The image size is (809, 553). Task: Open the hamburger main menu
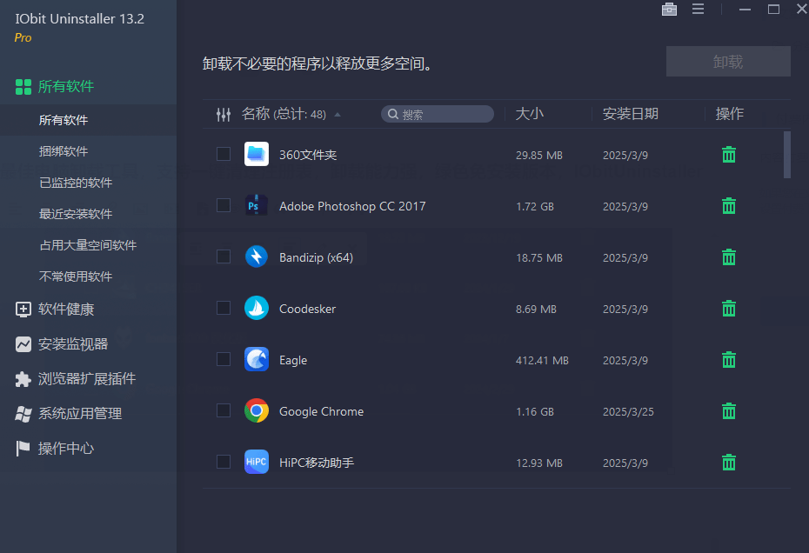[698, 10]
